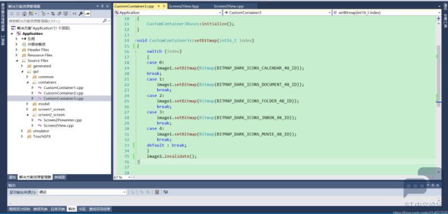448x214 pixels.
Task: Click the editor split window plus icon
Action: click(x=438, y=18)
